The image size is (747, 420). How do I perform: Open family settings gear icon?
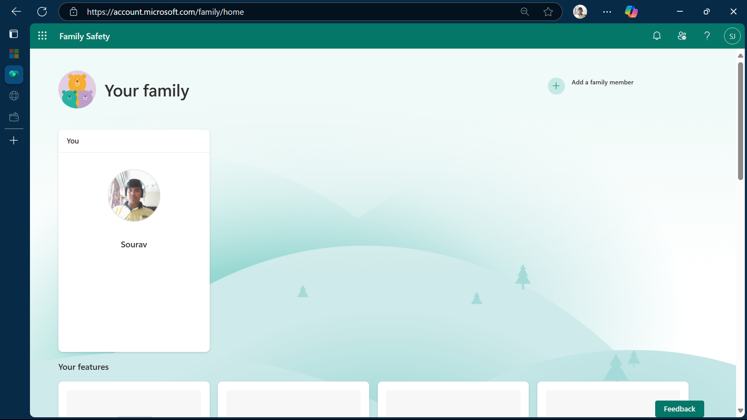682,36
